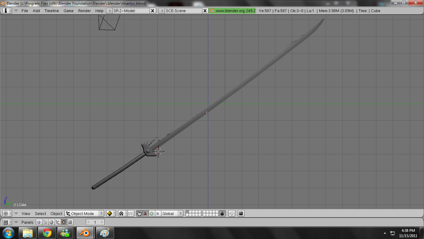The image size is (424, 239).
Task: Select the scale manipulator square icon
Action: tap(157, 214)
